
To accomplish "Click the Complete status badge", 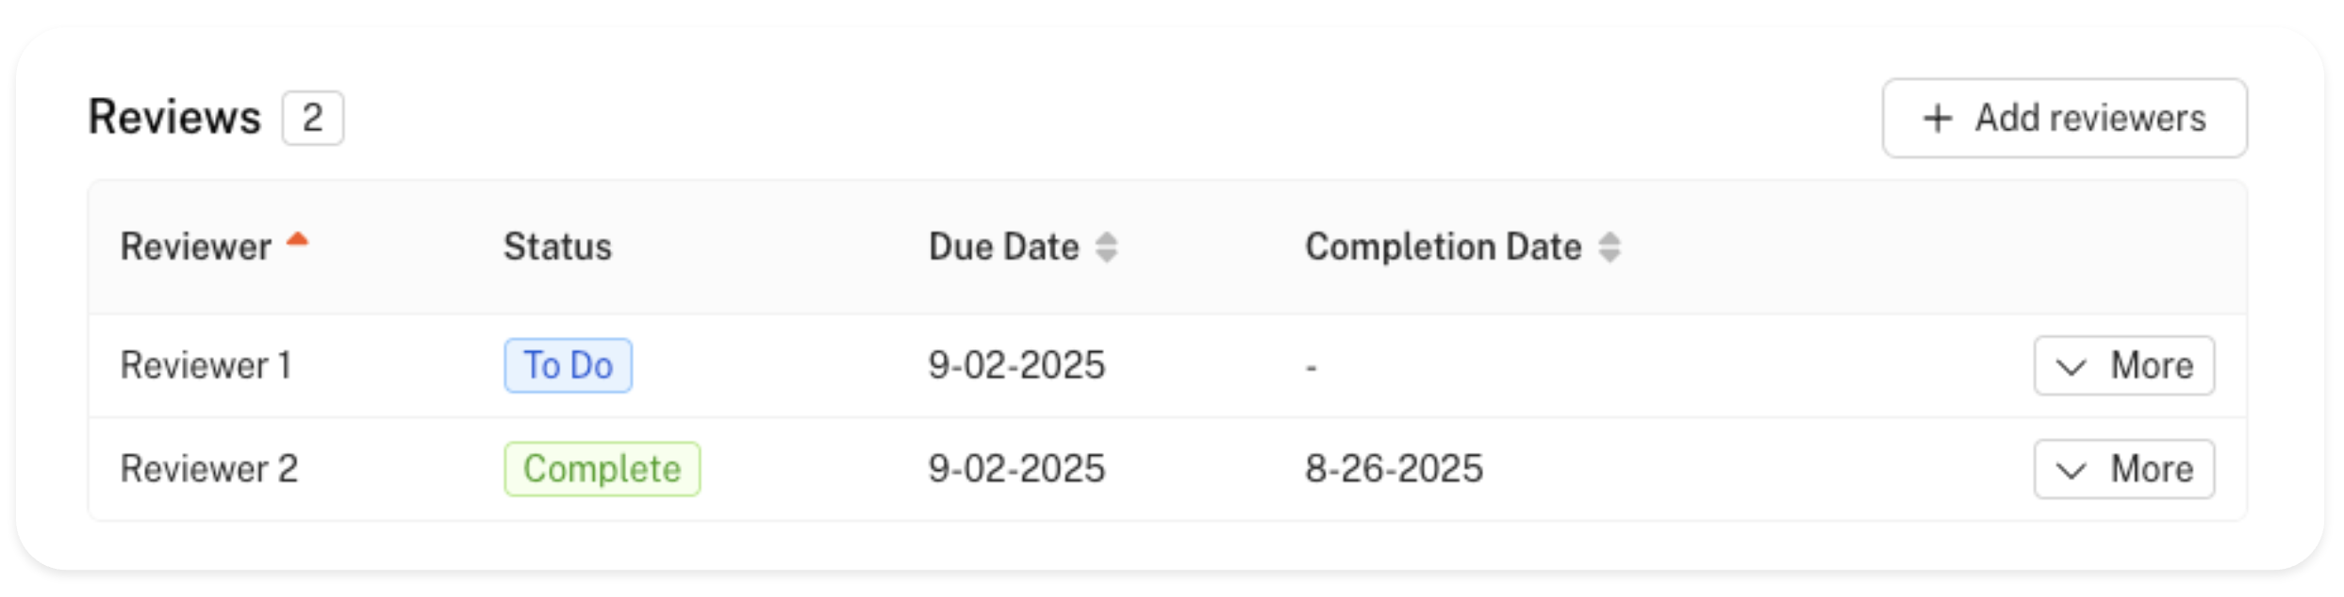I will (602, 469).
